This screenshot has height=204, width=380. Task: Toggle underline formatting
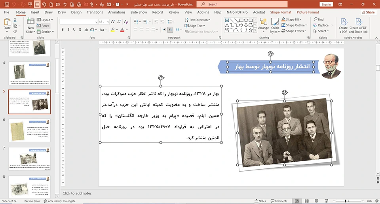[74, 30]
